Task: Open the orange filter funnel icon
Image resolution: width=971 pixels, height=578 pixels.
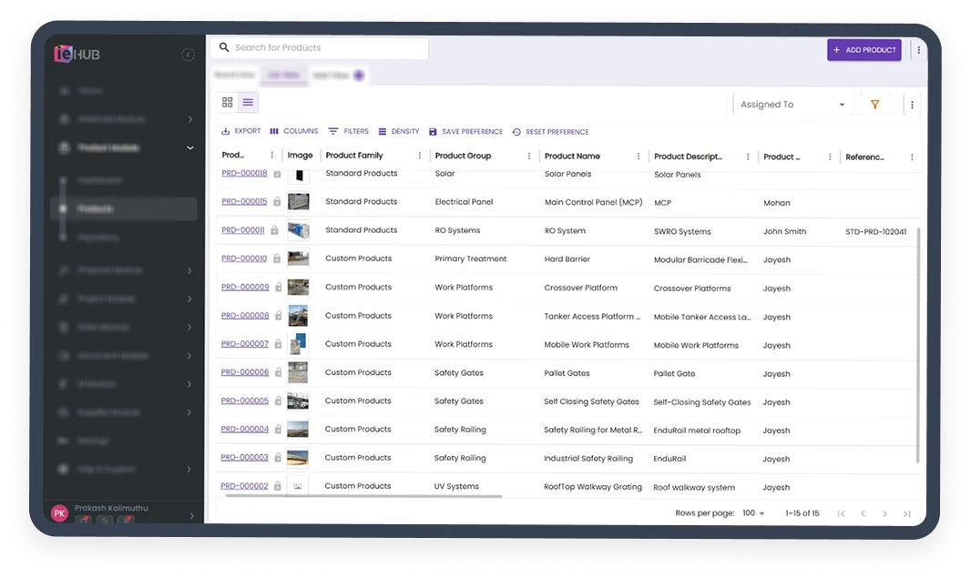Action: [x=874, y=105]
